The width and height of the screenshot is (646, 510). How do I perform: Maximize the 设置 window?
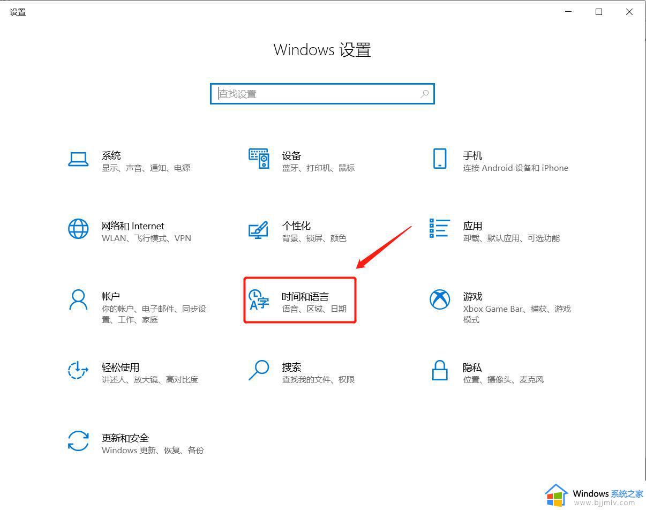click(x=599, y=12)
